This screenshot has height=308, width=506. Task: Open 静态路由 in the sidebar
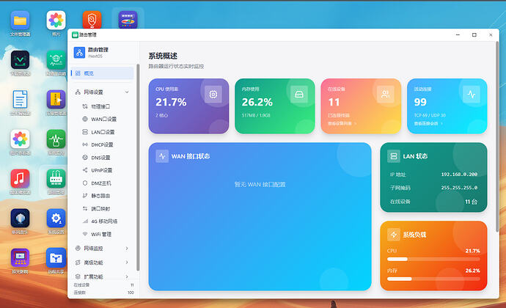tap(102, 196)
